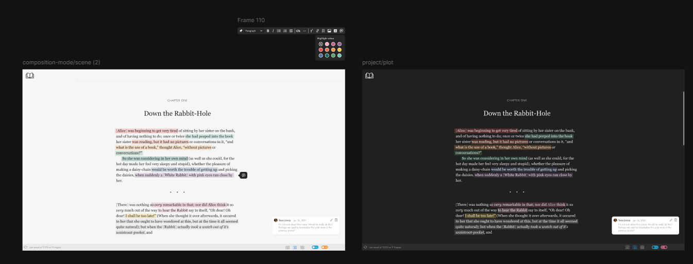
Task: Toggle the blue switch in light frame
Action: (315, 248)
